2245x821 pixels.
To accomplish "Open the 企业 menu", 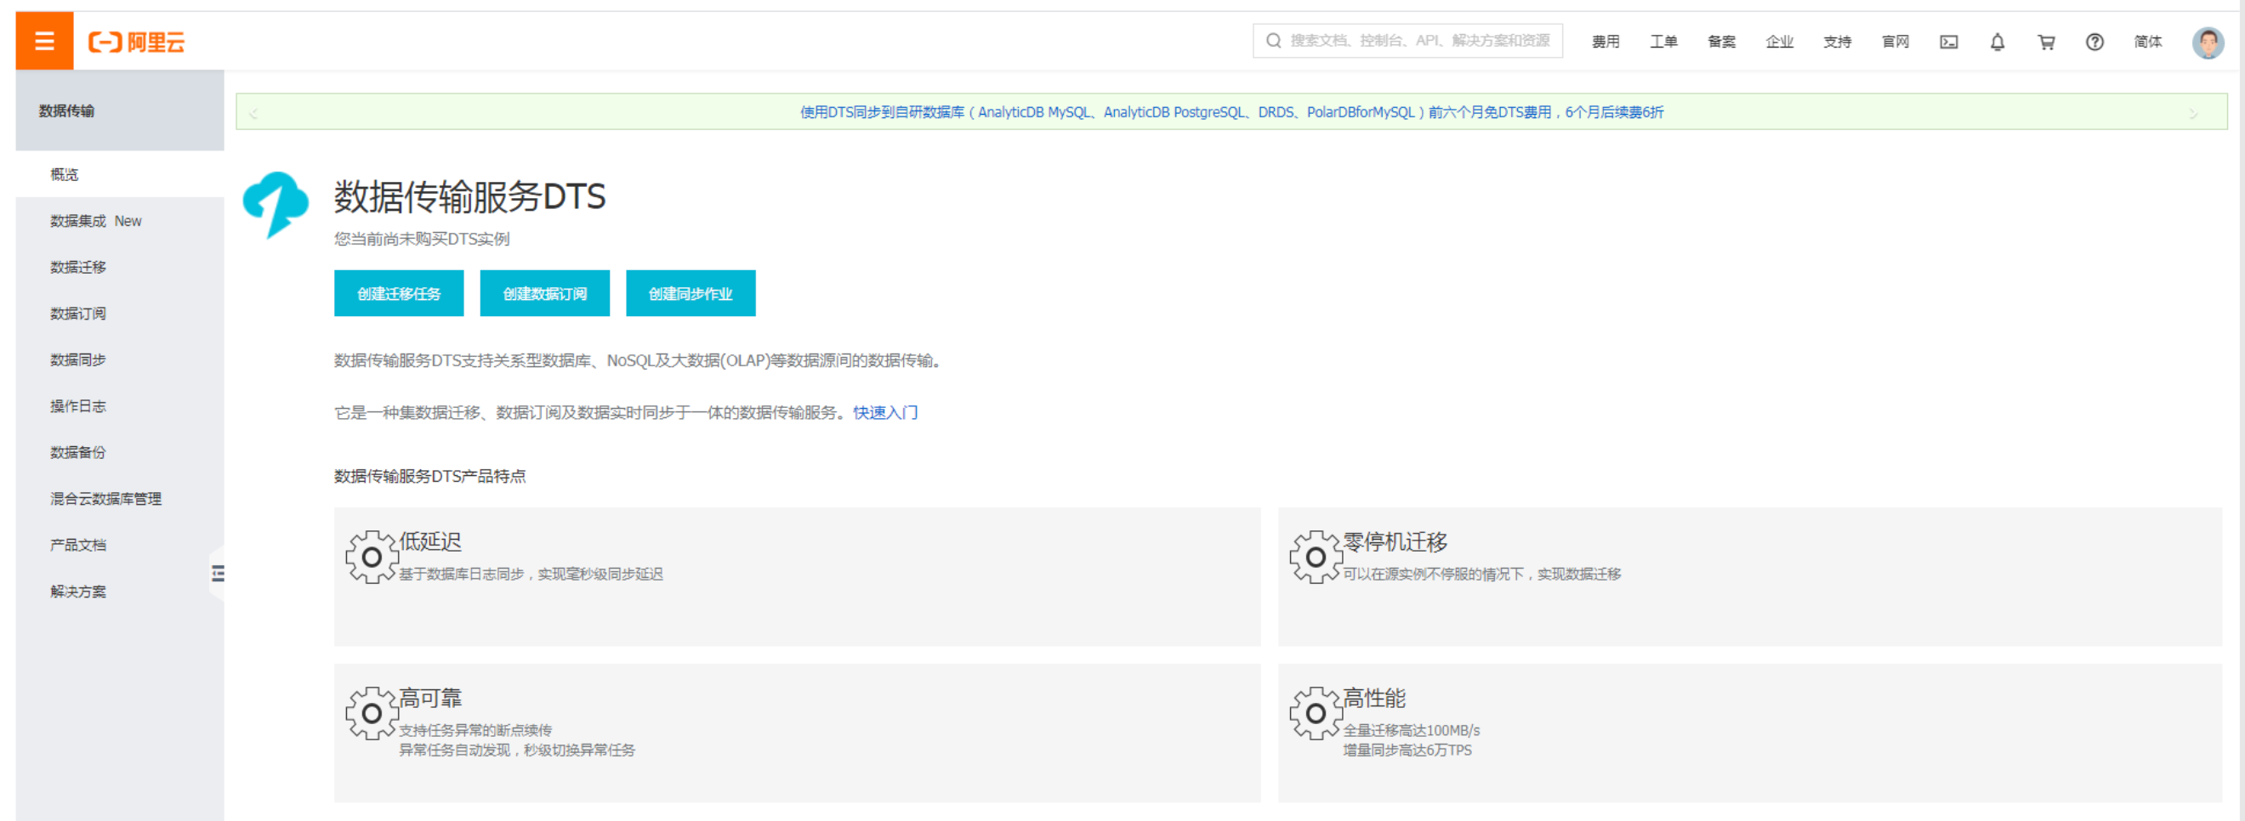I will (1780, 42).
